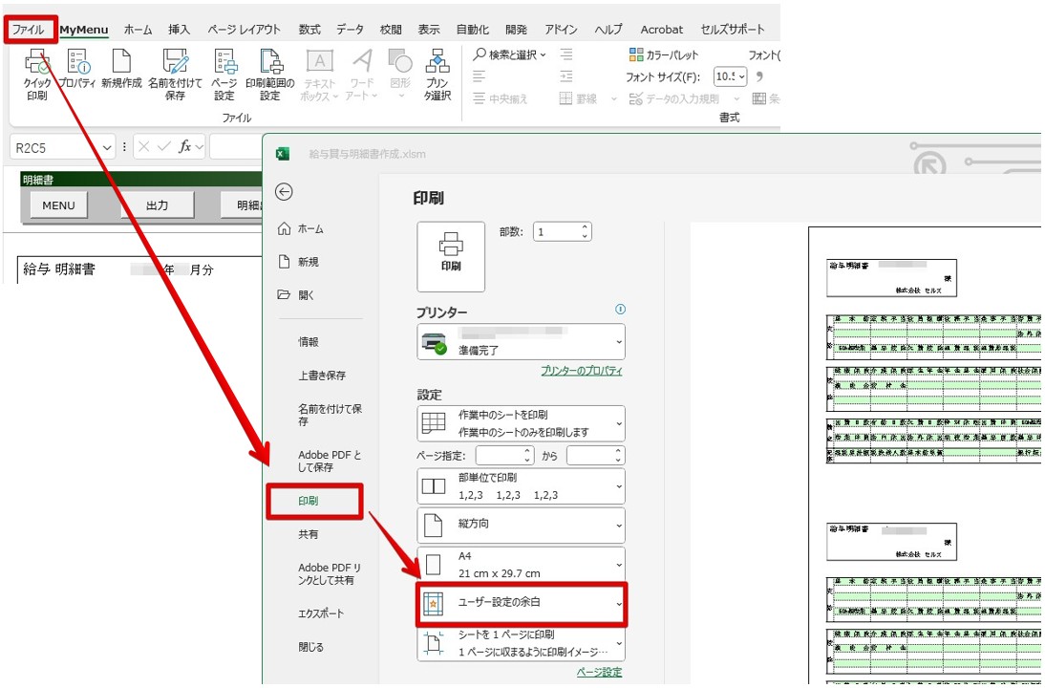Click the Print Area Setting (印刷範囲の設定) icon
This screenshot has width=1045, height=688.
(270, 75)
